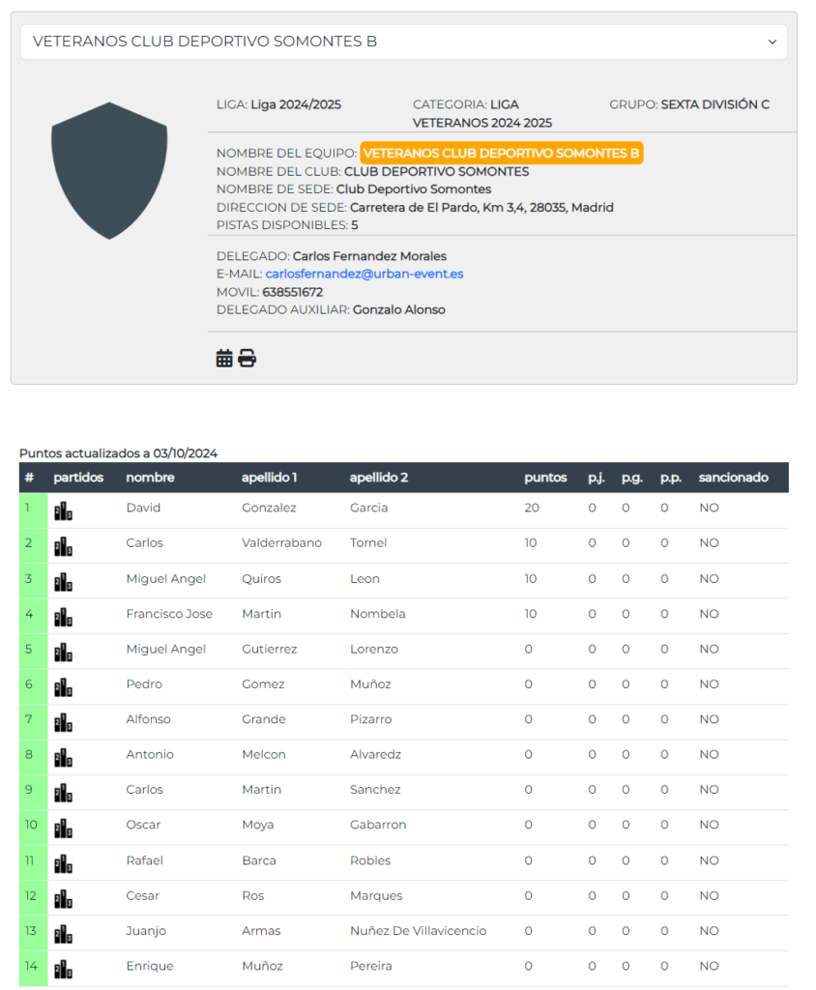Click the carlosfernandez@urban-event.es email link

(x=364, y=274)
